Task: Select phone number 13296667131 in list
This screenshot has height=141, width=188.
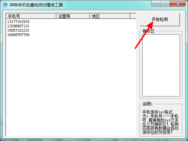Action: [x=18, y=26]
